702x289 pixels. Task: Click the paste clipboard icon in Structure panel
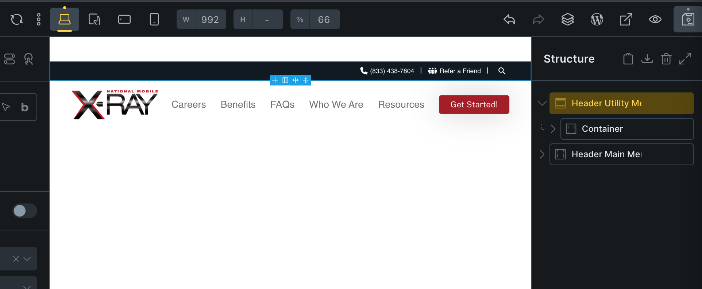628,59
